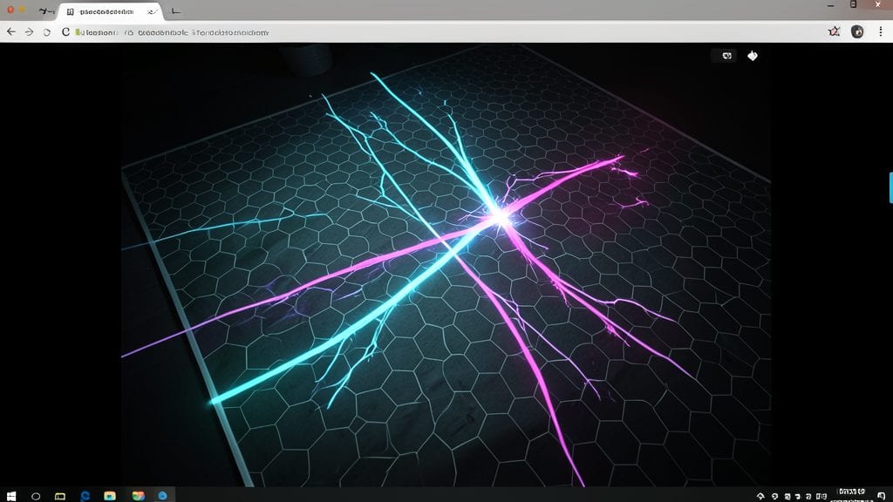The image size is (893, 502).
Task: Click the lightning grid image in the viewer
Action: 446,265
